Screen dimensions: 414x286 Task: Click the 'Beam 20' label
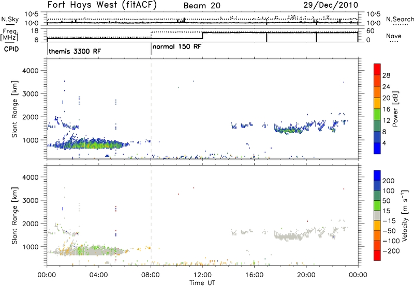202,6
